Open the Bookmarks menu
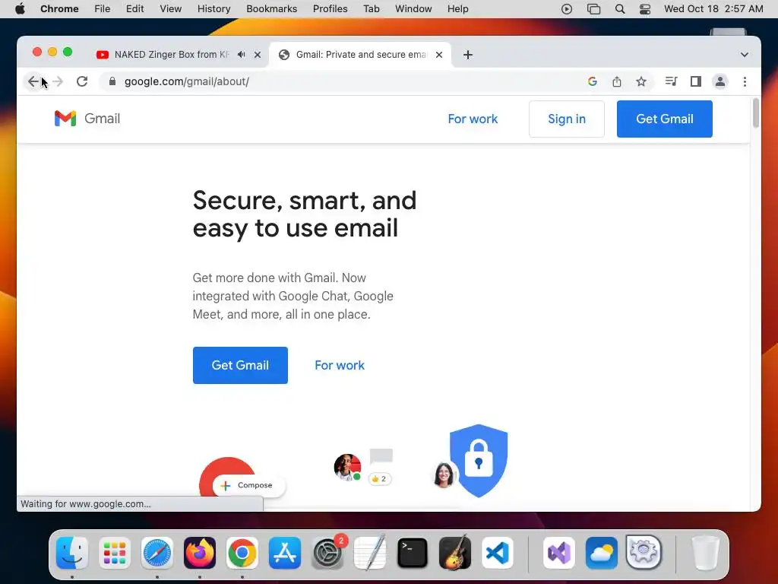 click(271, 9)
